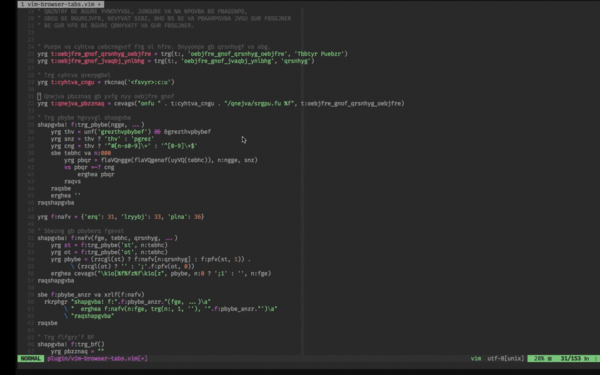Click f:trg_bf() on line 66
The image size is (600, 375).
87,344
